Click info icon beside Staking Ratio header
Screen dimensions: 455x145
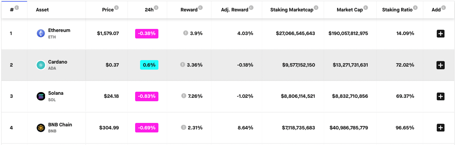415,8
